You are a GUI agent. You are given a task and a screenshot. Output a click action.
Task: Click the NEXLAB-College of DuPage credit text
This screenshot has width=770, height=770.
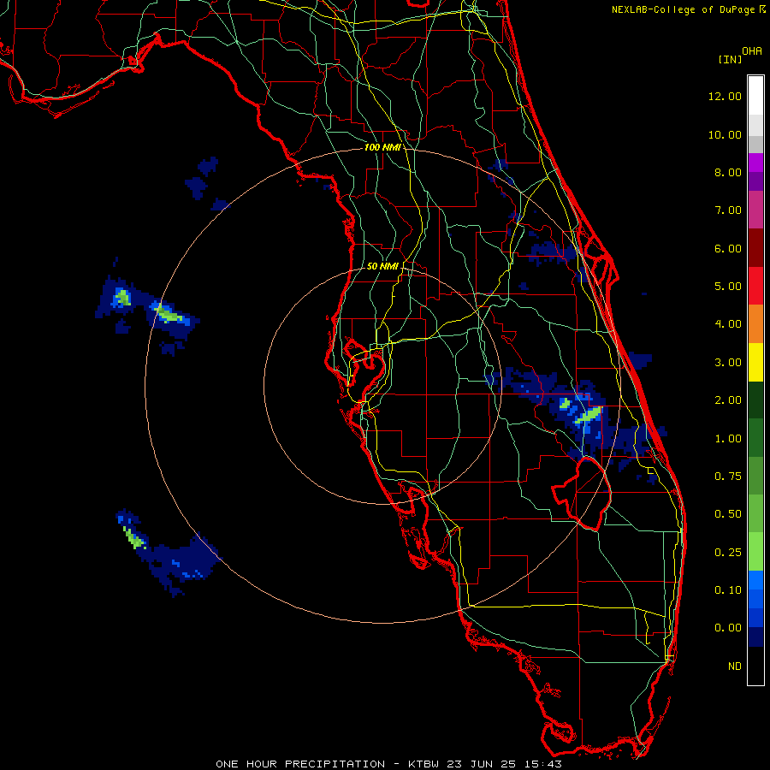684,9
